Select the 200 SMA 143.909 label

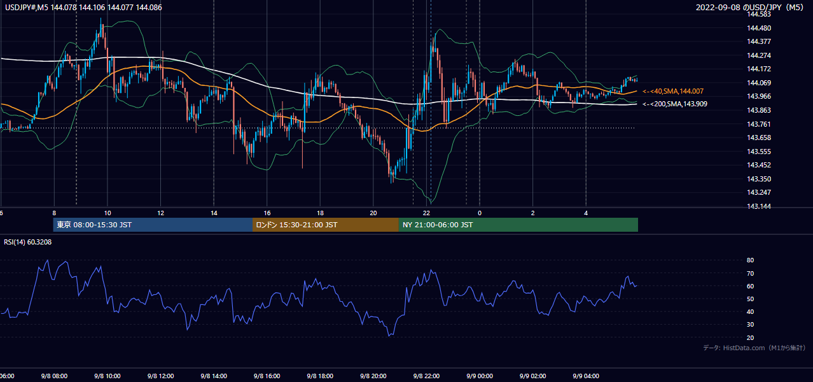[675, 104]
